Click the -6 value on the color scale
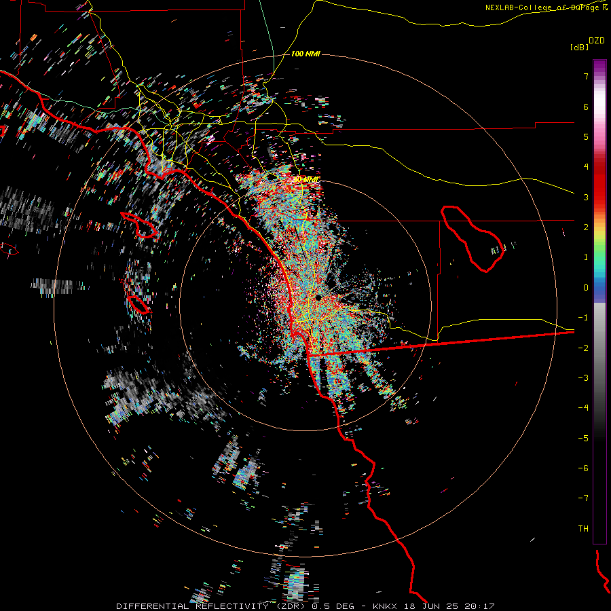Screen dimensions: 611x611 tap(583, 468)
